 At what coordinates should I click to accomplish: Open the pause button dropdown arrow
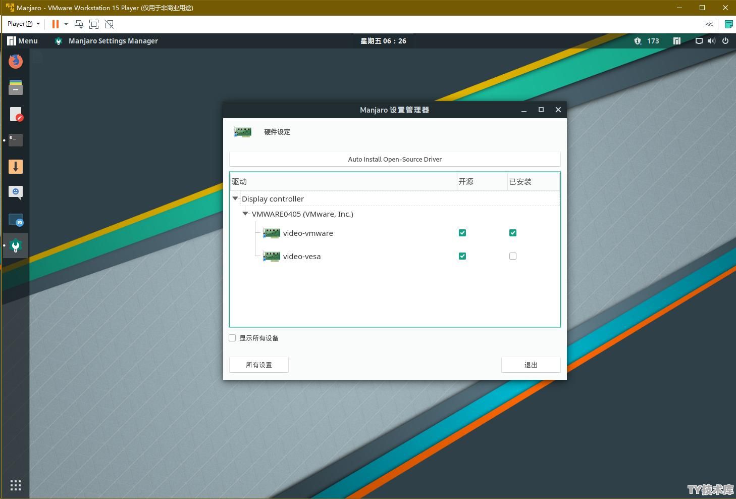tap(66, 24)
